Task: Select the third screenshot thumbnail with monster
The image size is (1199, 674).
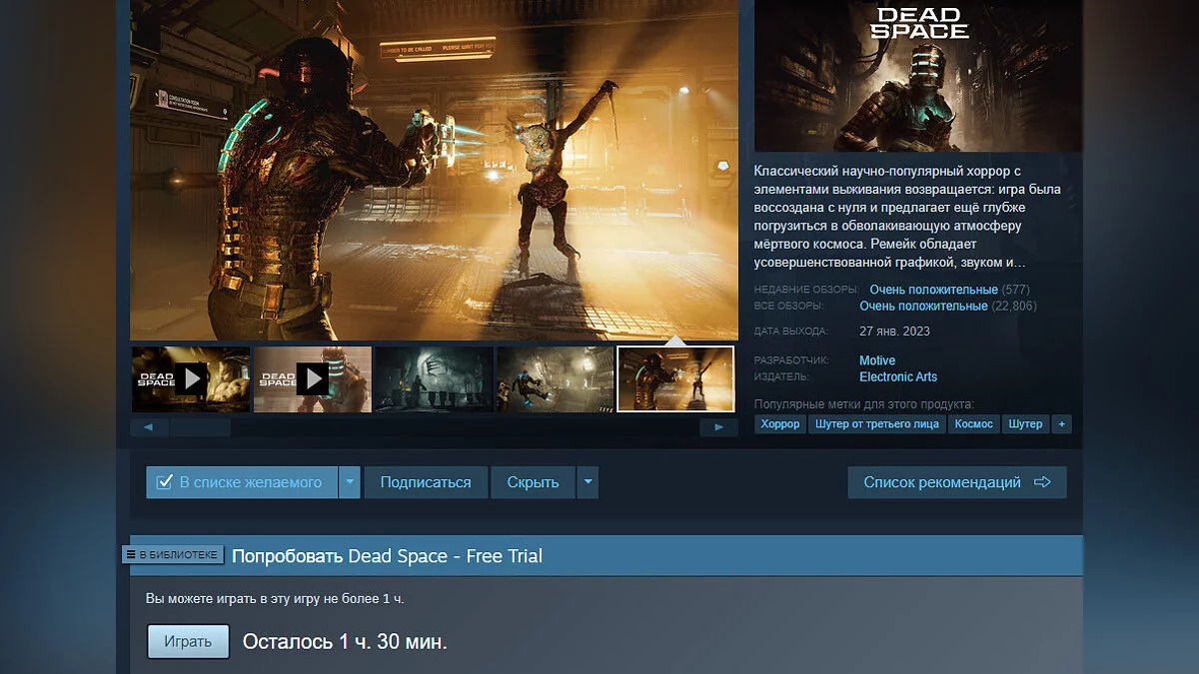Action: coord(434,379)
